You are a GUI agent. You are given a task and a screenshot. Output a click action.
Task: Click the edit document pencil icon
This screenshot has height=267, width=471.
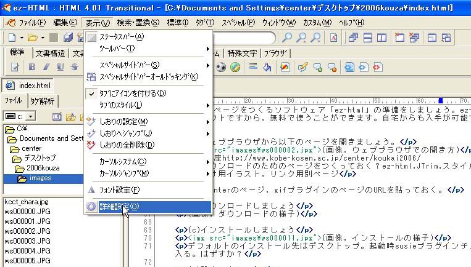(15, 67)
